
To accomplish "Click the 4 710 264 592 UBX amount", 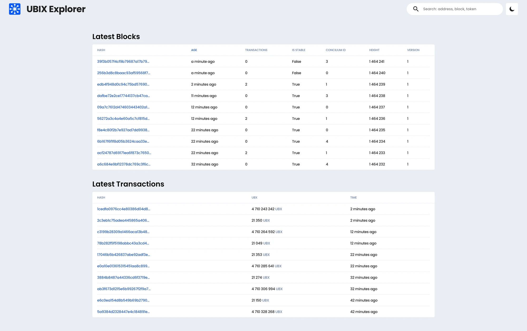I will (267, 232).
